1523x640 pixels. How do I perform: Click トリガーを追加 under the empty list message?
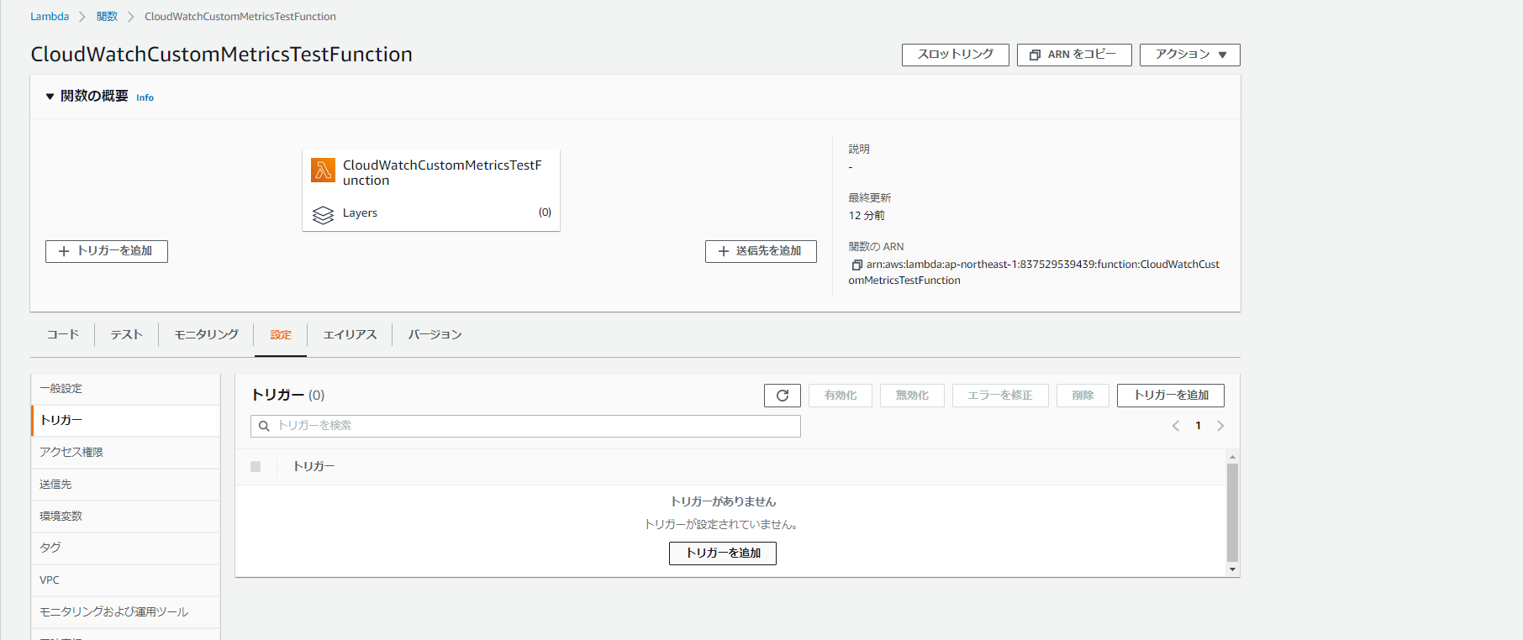pyautogui.click(x=723, y=553)
